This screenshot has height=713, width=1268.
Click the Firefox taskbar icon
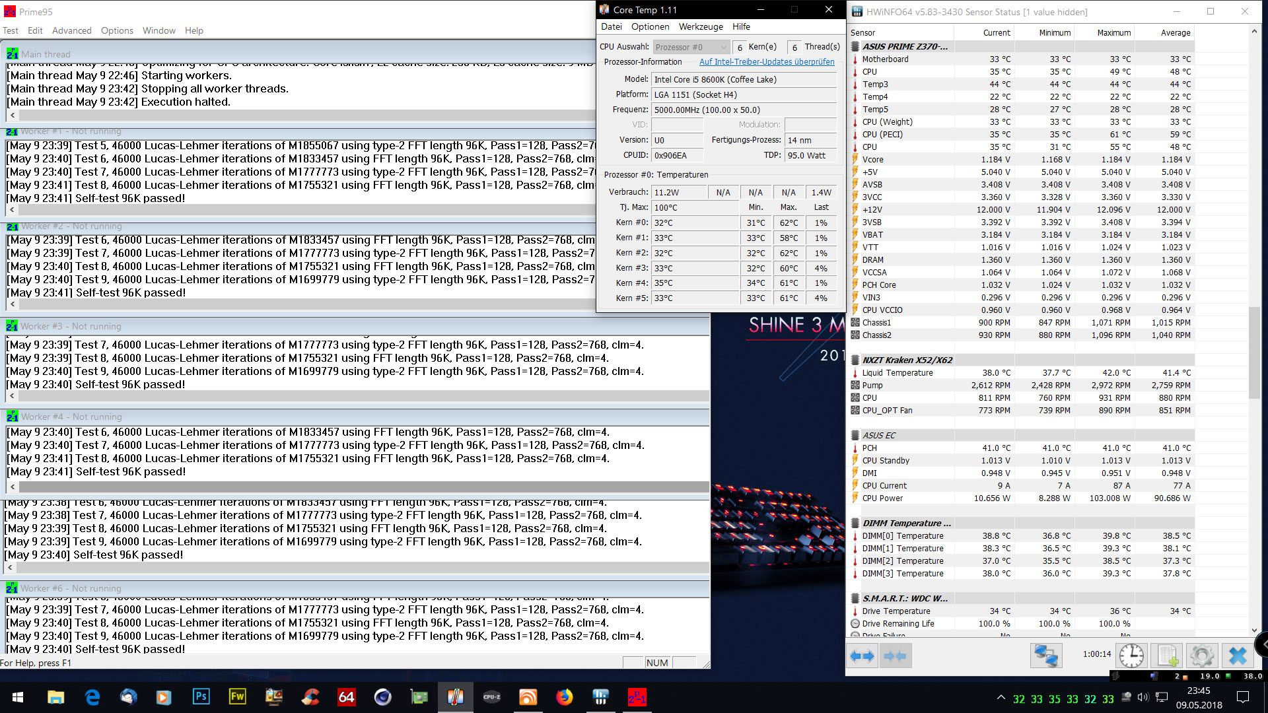564,697
